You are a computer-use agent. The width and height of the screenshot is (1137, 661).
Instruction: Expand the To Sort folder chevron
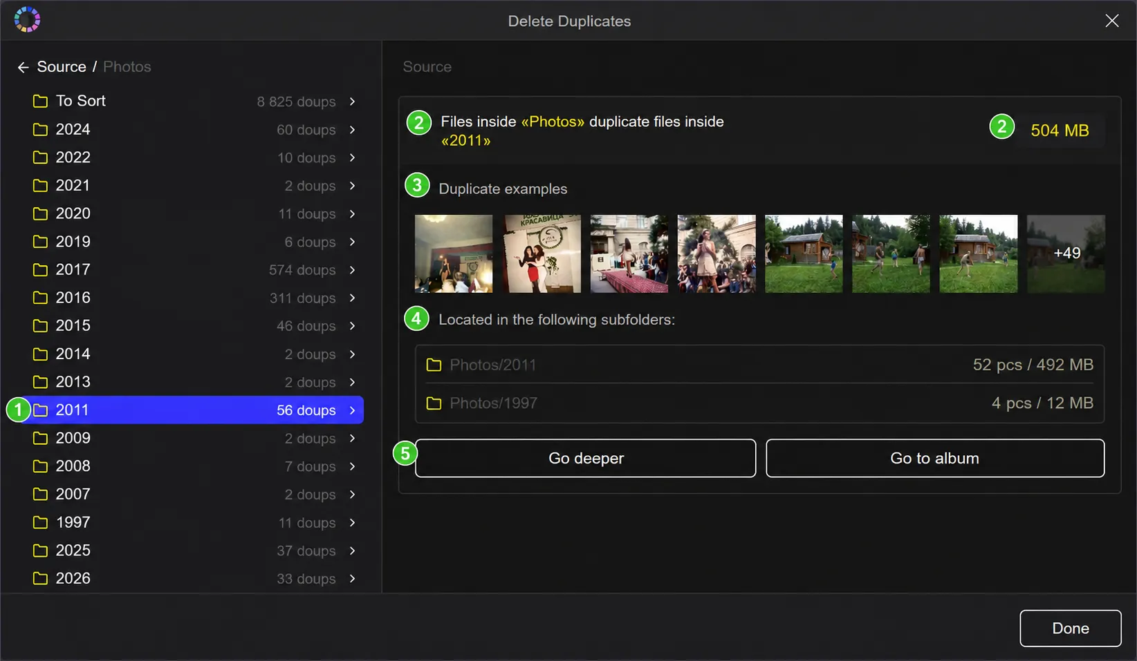pos(352,102)
